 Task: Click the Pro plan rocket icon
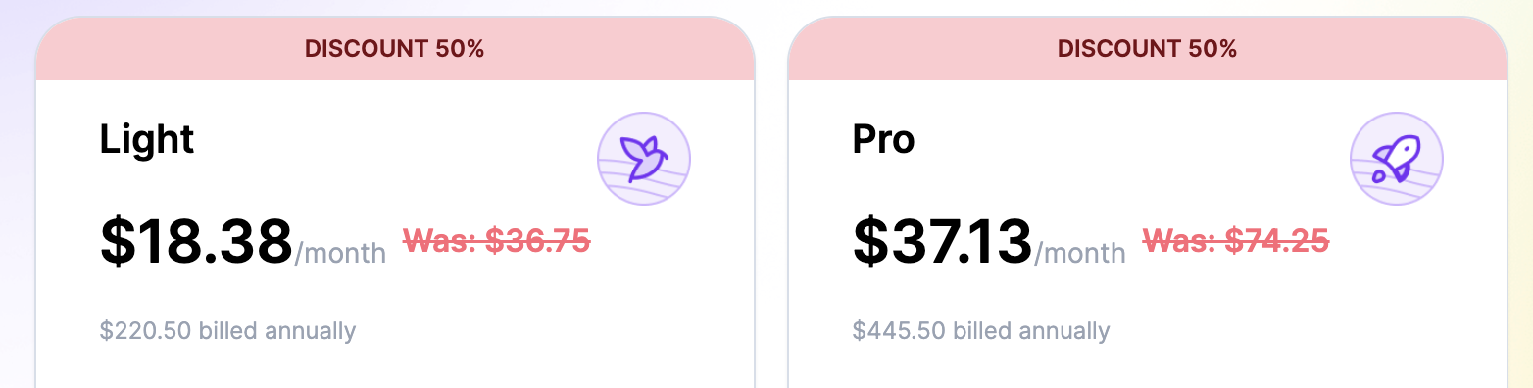pos(1397,160)
